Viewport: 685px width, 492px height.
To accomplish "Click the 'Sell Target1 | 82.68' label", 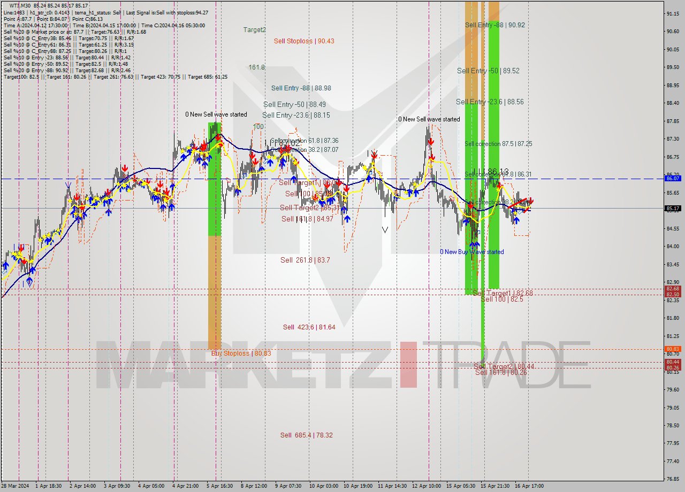I will click(x=503, y=293).
